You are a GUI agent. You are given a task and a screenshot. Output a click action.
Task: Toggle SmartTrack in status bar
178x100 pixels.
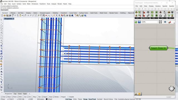tap(92, 99)
